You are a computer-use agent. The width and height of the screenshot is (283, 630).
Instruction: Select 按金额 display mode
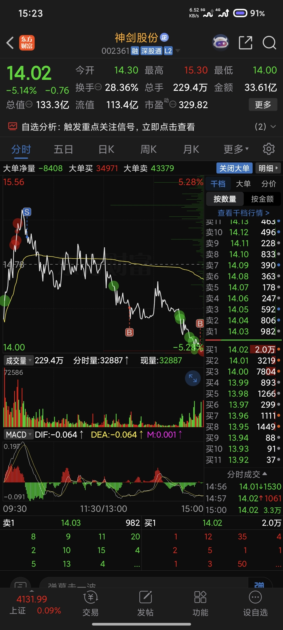262,199
